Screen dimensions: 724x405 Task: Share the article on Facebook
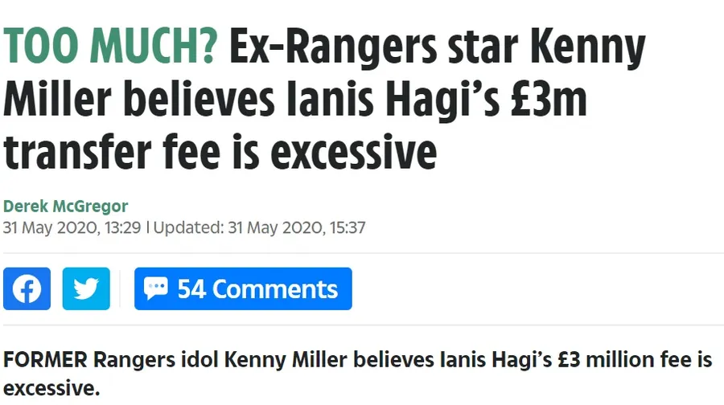click(27, 289)
